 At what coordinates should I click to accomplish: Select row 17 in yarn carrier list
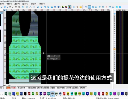click(114, 49)
